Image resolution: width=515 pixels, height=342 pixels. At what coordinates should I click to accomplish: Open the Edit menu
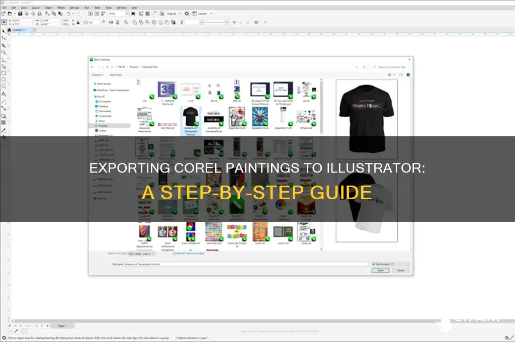coord(14,8)
